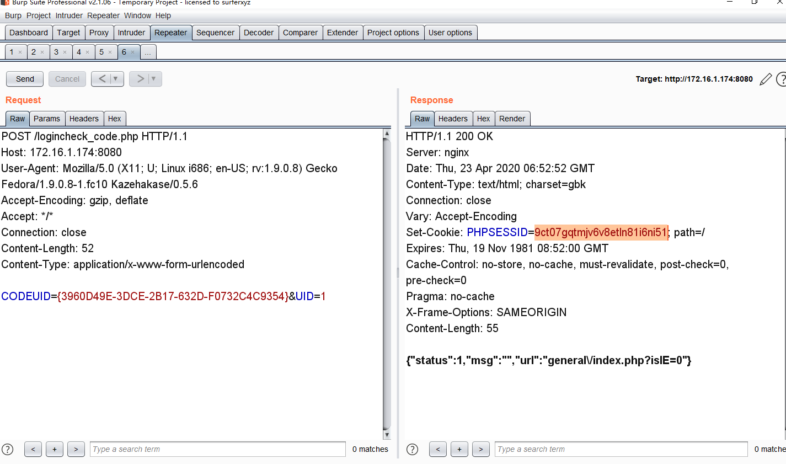Show response Headers view
786x464 pixels.
[x=453, y=119]
